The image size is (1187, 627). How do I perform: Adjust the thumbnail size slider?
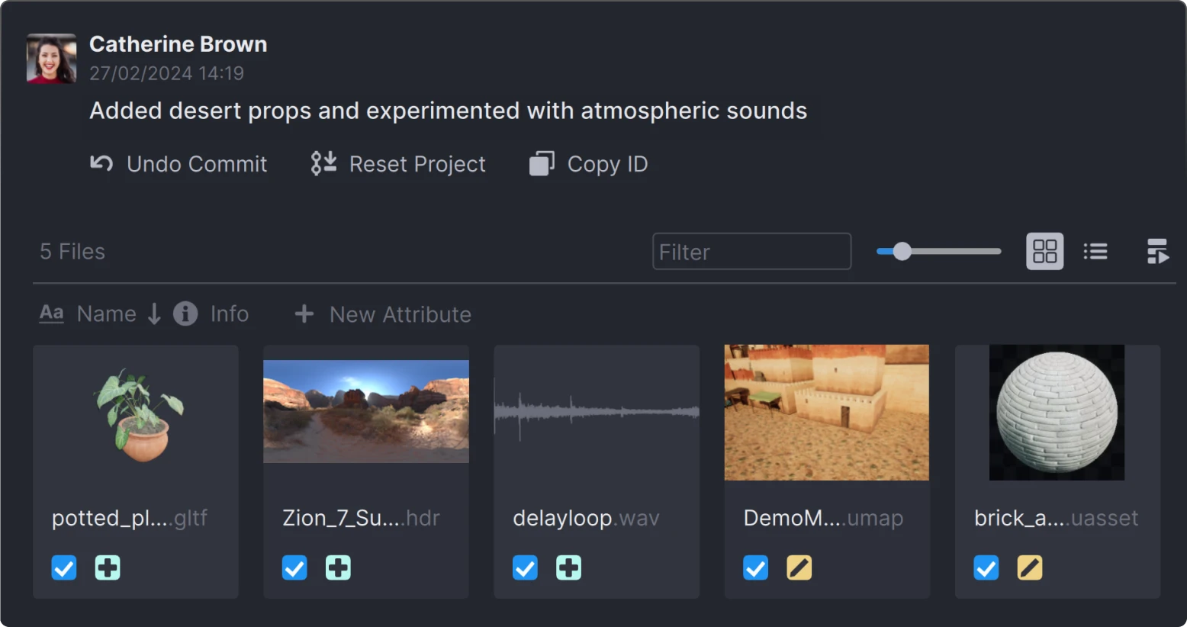(902, 251)
